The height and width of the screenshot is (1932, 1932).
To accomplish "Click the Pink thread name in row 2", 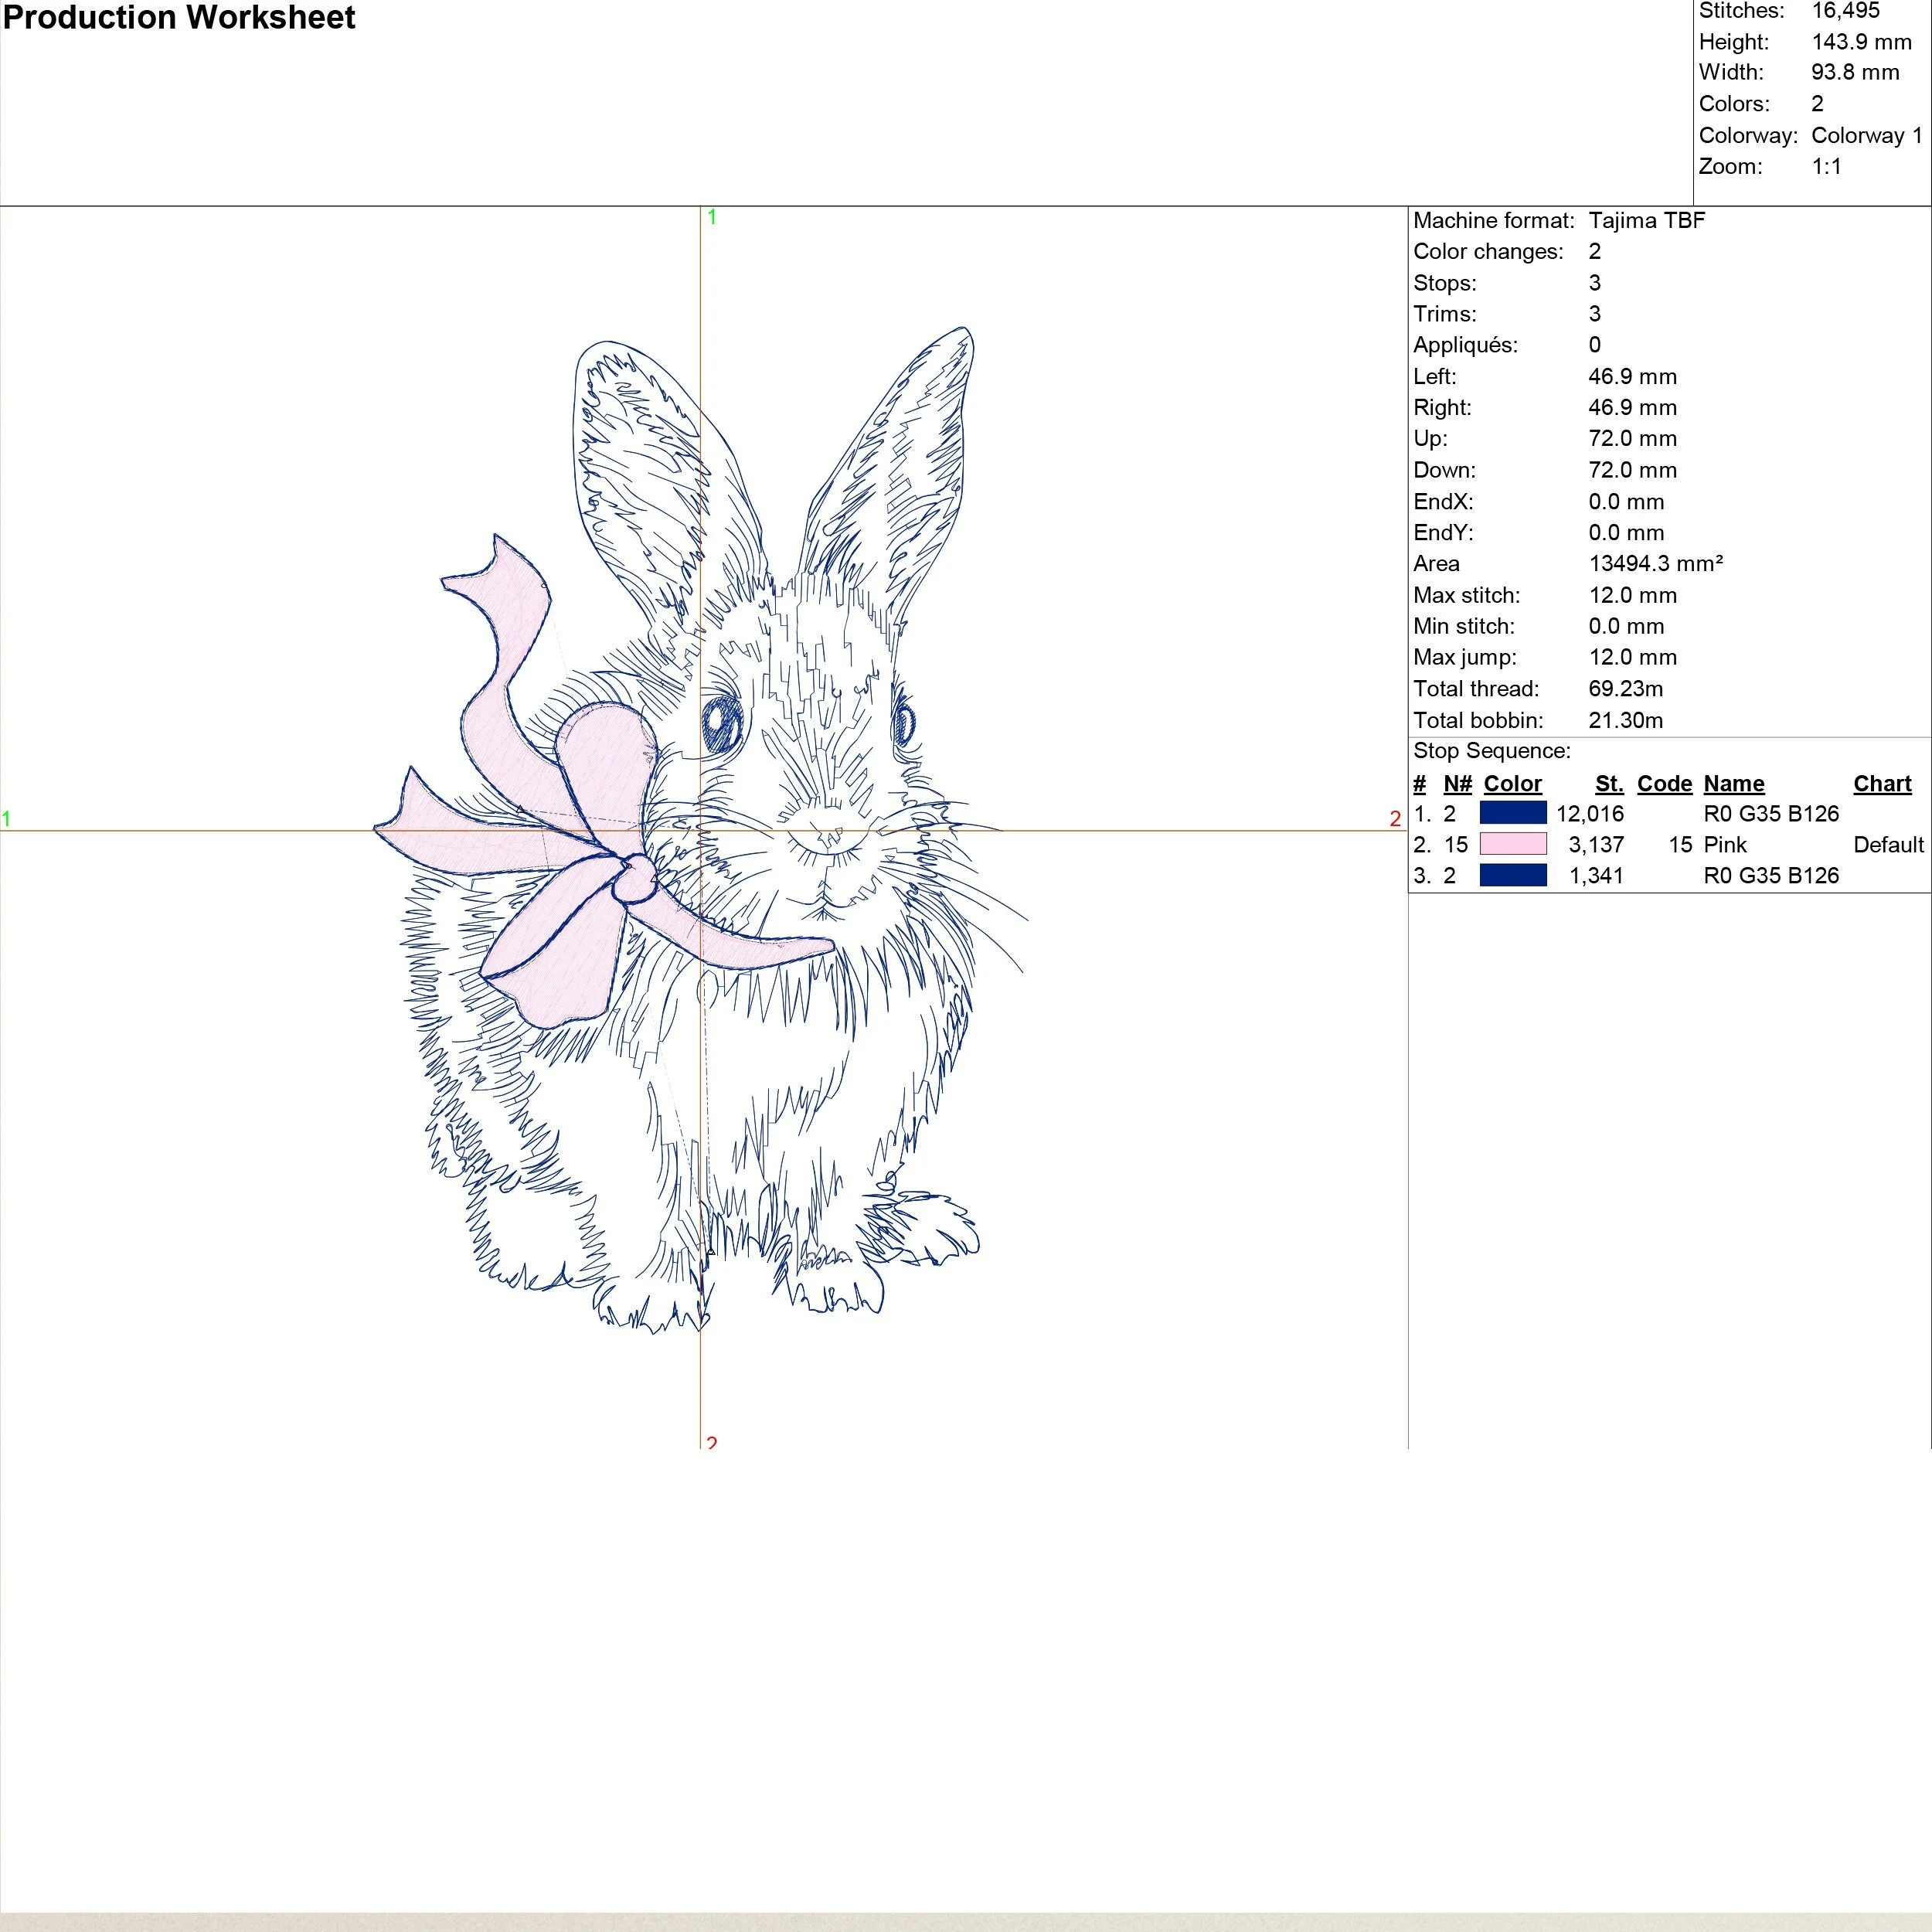I will click(1724, 844).
